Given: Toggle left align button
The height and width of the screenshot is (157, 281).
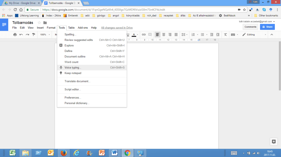Looking at the screenshot, I should coord(158,35).
